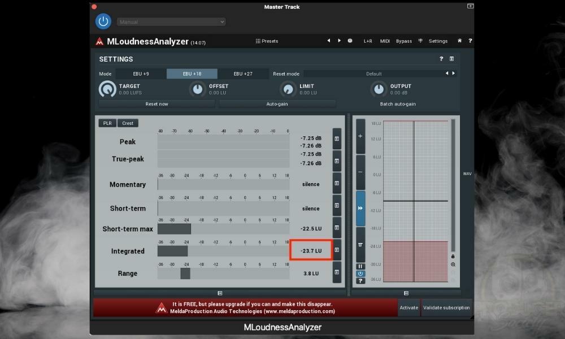
Task: Toggle the Bypass button
Action: pyautogui.click(x=404, y=41)
